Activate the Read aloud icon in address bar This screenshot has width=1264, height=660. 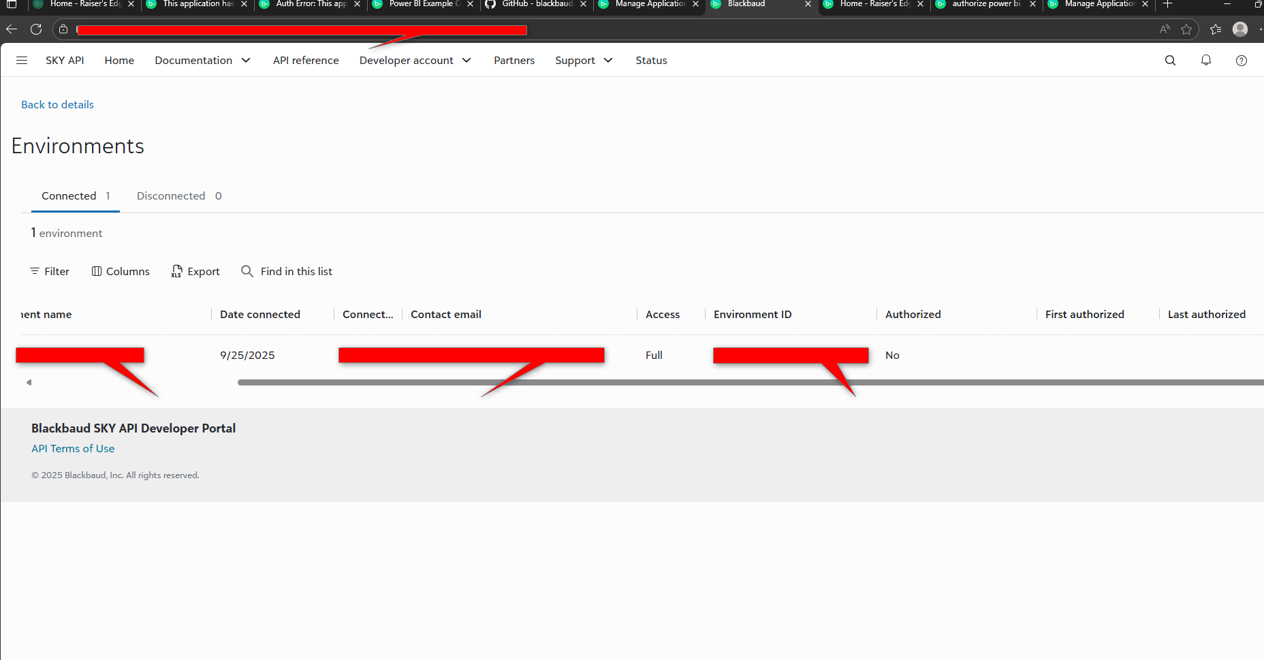(x=1165, y=29)
